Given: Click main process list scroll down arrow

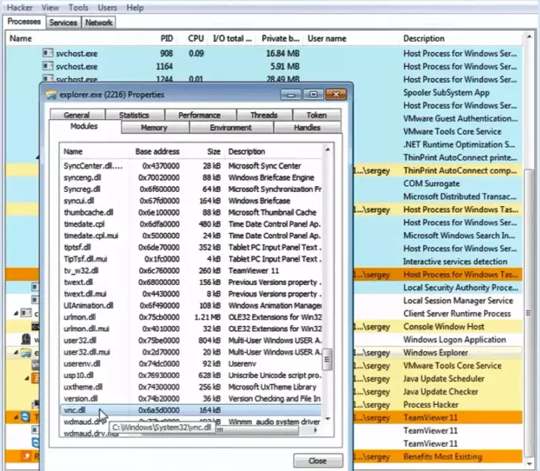Looking at the screenshot, I should pos(529,464).
